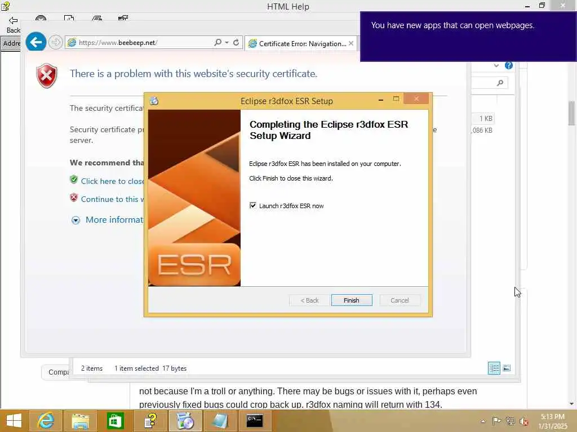This screenshot has height=432, width=577.
Task: Click the Eclipse r3dfox Setup title icon
Action: pos(154,101)
